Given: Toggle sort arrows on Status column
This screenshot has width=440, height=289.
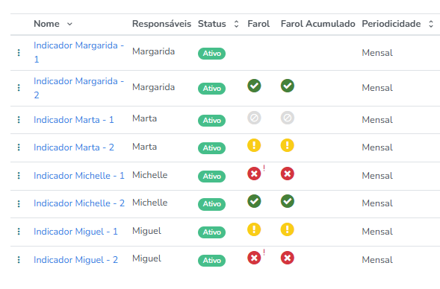Looking at the screenshot, I should (237, 24).
